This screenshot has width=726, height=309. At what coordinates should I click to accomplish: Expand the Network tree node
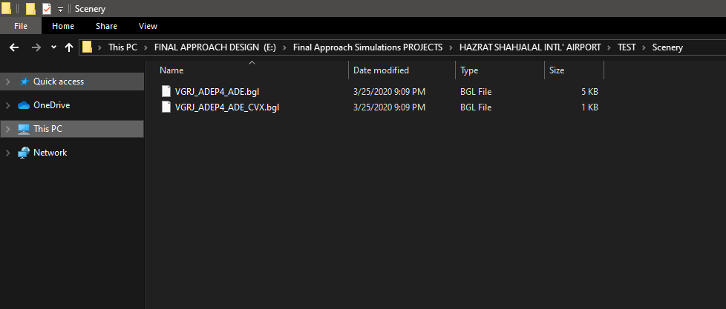click(7, 153)
